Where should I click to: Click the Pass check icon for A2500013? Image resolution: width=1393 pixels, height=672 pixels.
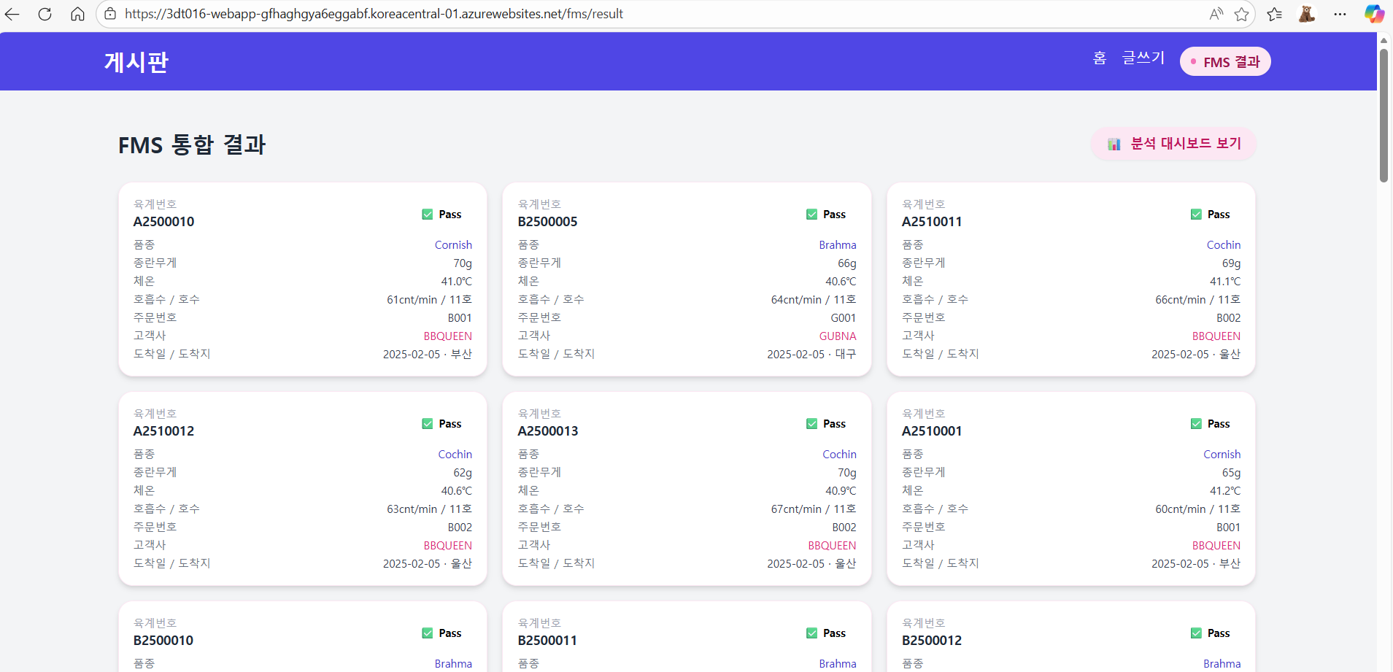[x=811, y=424]
